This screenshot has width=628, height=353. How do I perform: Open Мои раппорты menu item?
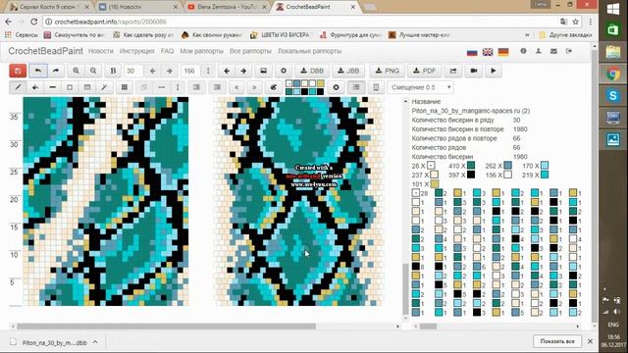[x=201, y=51]
